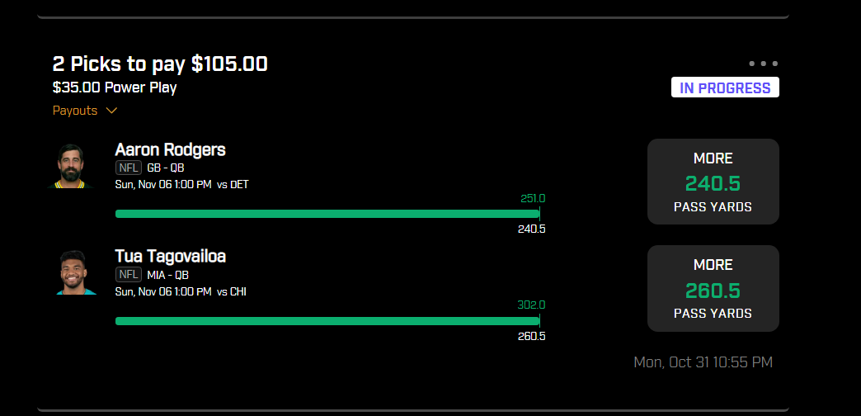Screen dimensions: 861x416
Task: Expand the Payouts chevron
Action: pos(111,111)
